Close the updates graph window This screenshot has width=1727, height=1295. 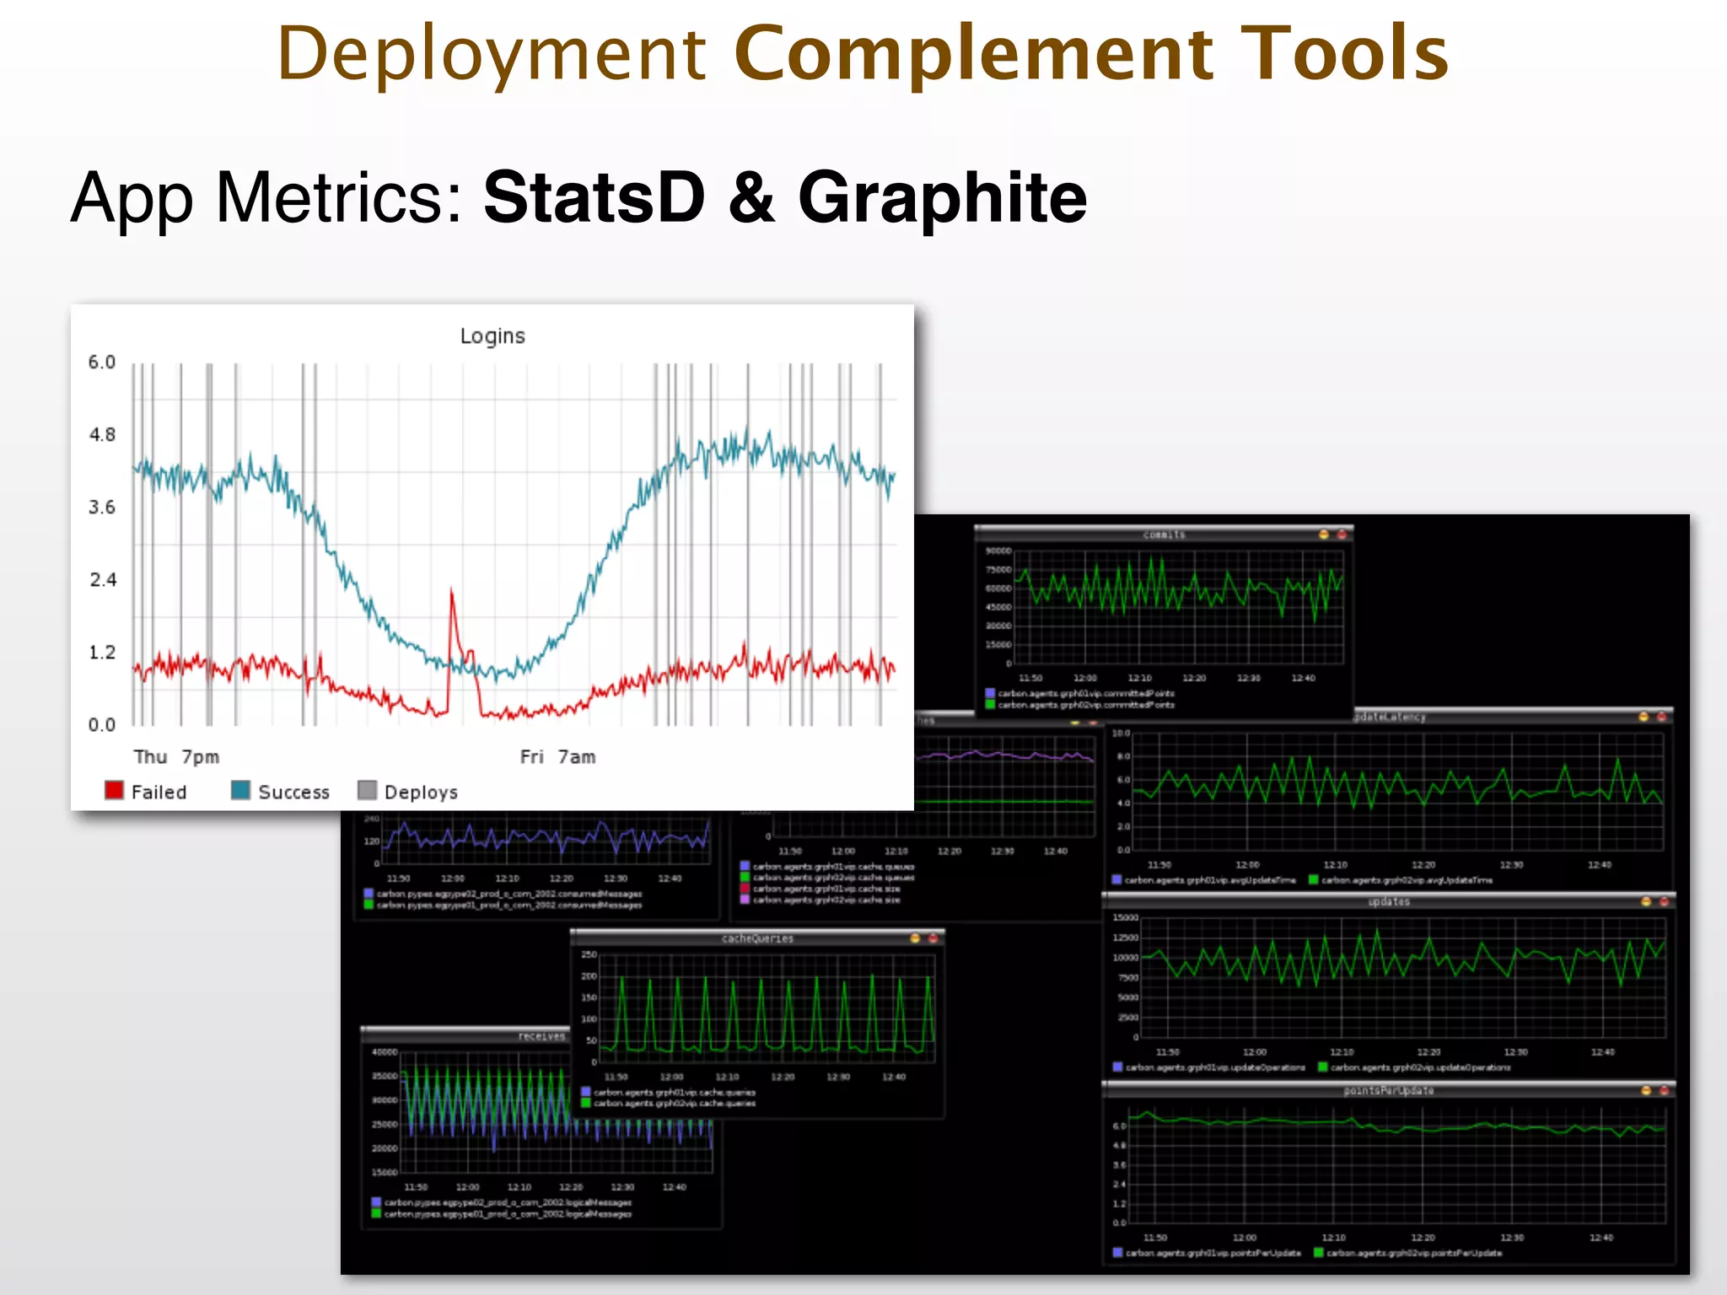point(1665,901)
